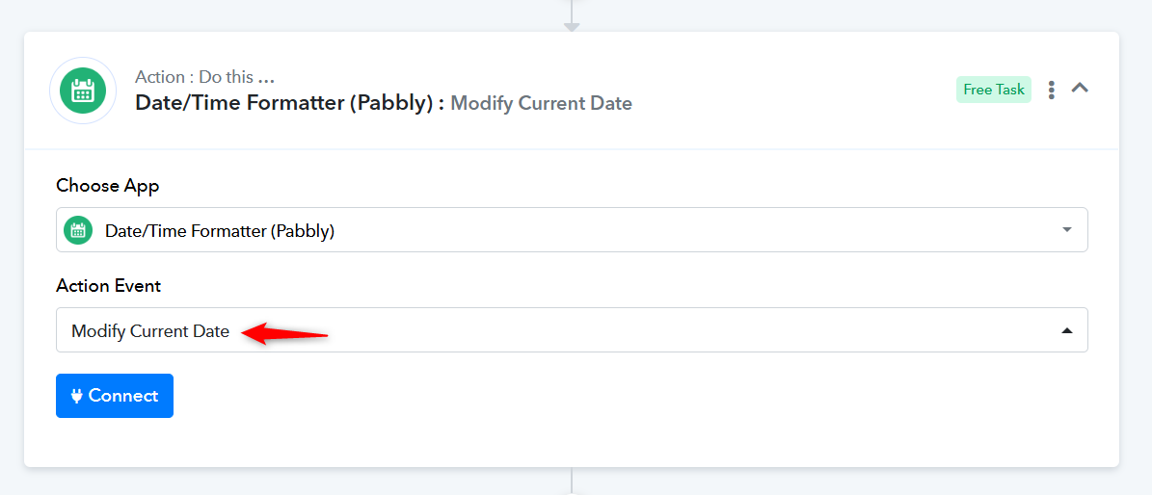Open the three-dot options menu
The width and height of the screenshot is (1152, 495).
pos(1052,90)
